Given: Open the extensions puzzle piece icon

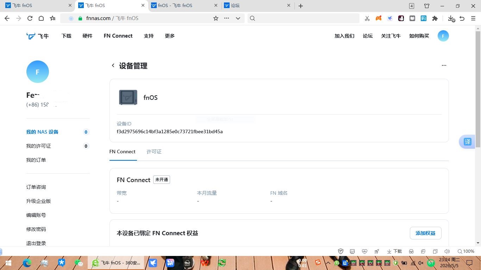Looking at the screenshot, I should [435, 18].
